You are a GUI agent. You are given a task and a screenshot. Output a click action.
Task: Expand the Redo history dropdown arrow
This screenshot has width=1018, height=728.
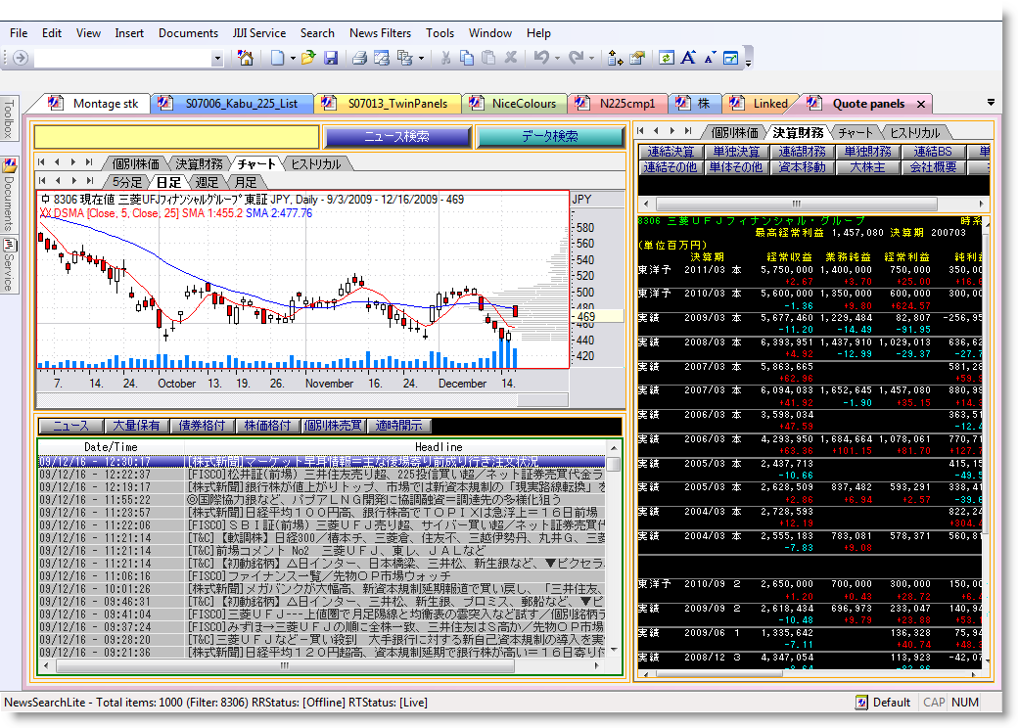point(591,59)
